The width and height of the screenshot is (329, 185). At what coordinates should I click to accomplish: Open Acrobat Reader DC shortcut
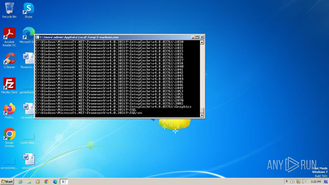9,37
